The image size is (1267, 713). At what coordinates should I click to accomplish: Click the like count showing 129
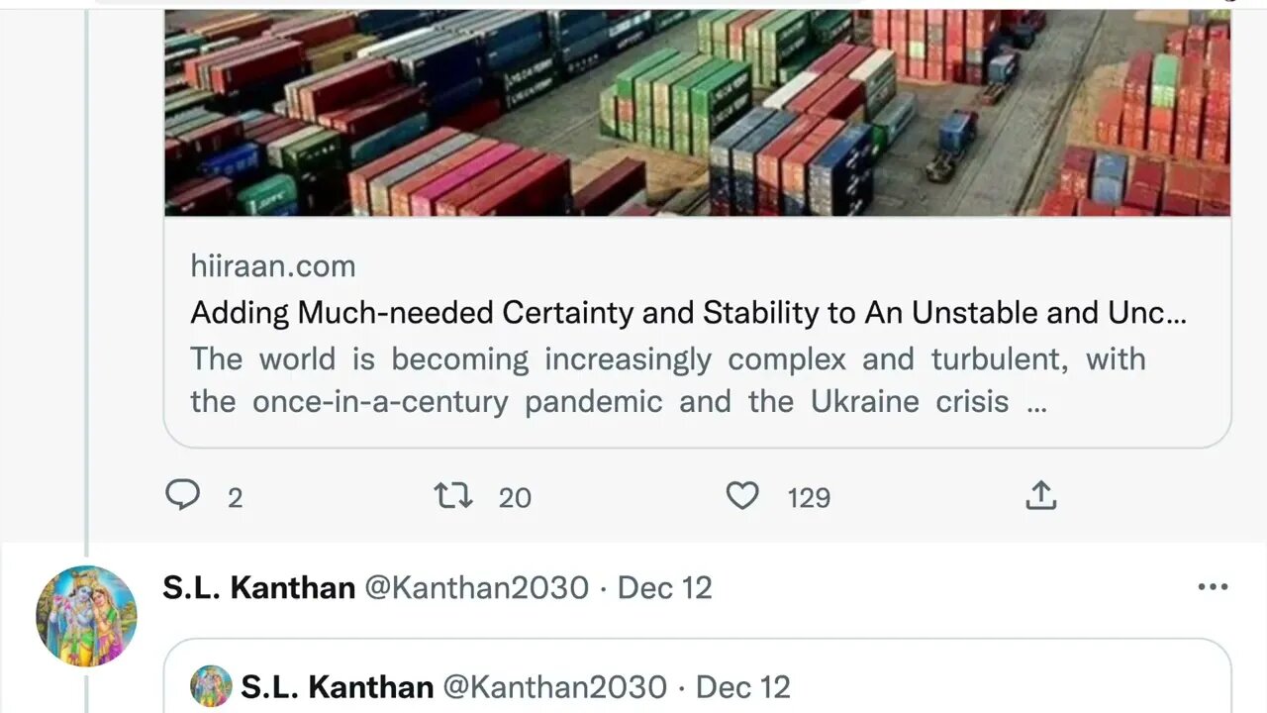[x=809, y=497]
